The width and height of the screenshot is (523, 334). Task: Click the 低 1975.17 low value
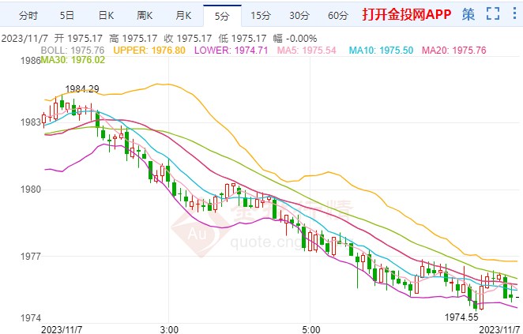click(243, 39)
